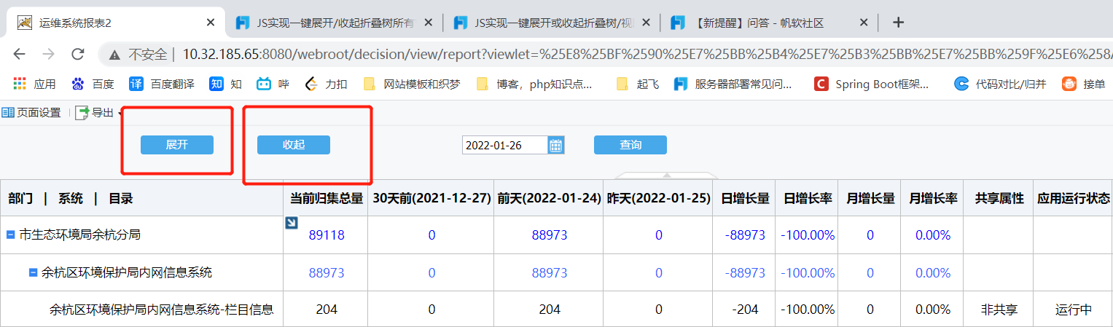Open the 接单 bookmark

click(1084, 84)
